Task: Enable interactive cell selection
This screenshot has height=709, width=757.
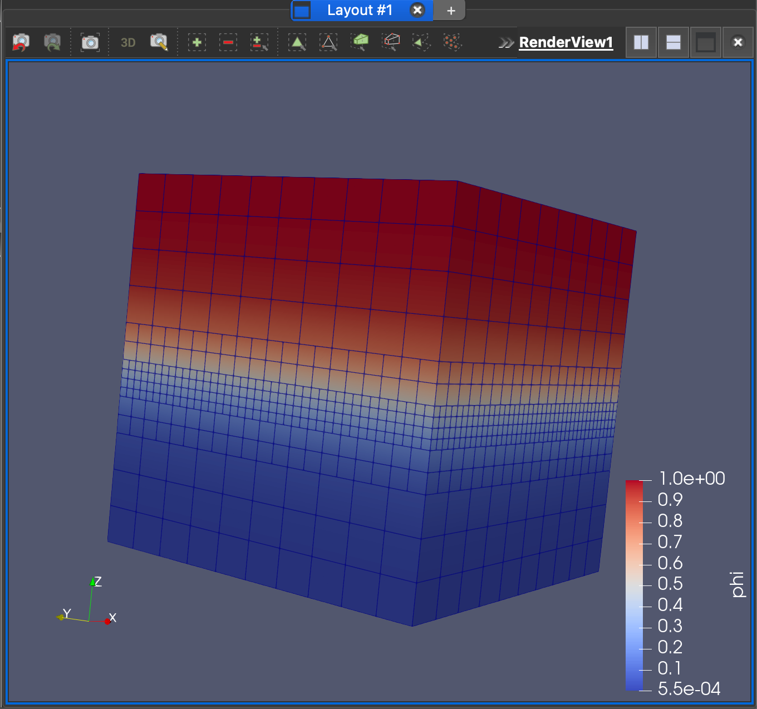Action: 420,42
